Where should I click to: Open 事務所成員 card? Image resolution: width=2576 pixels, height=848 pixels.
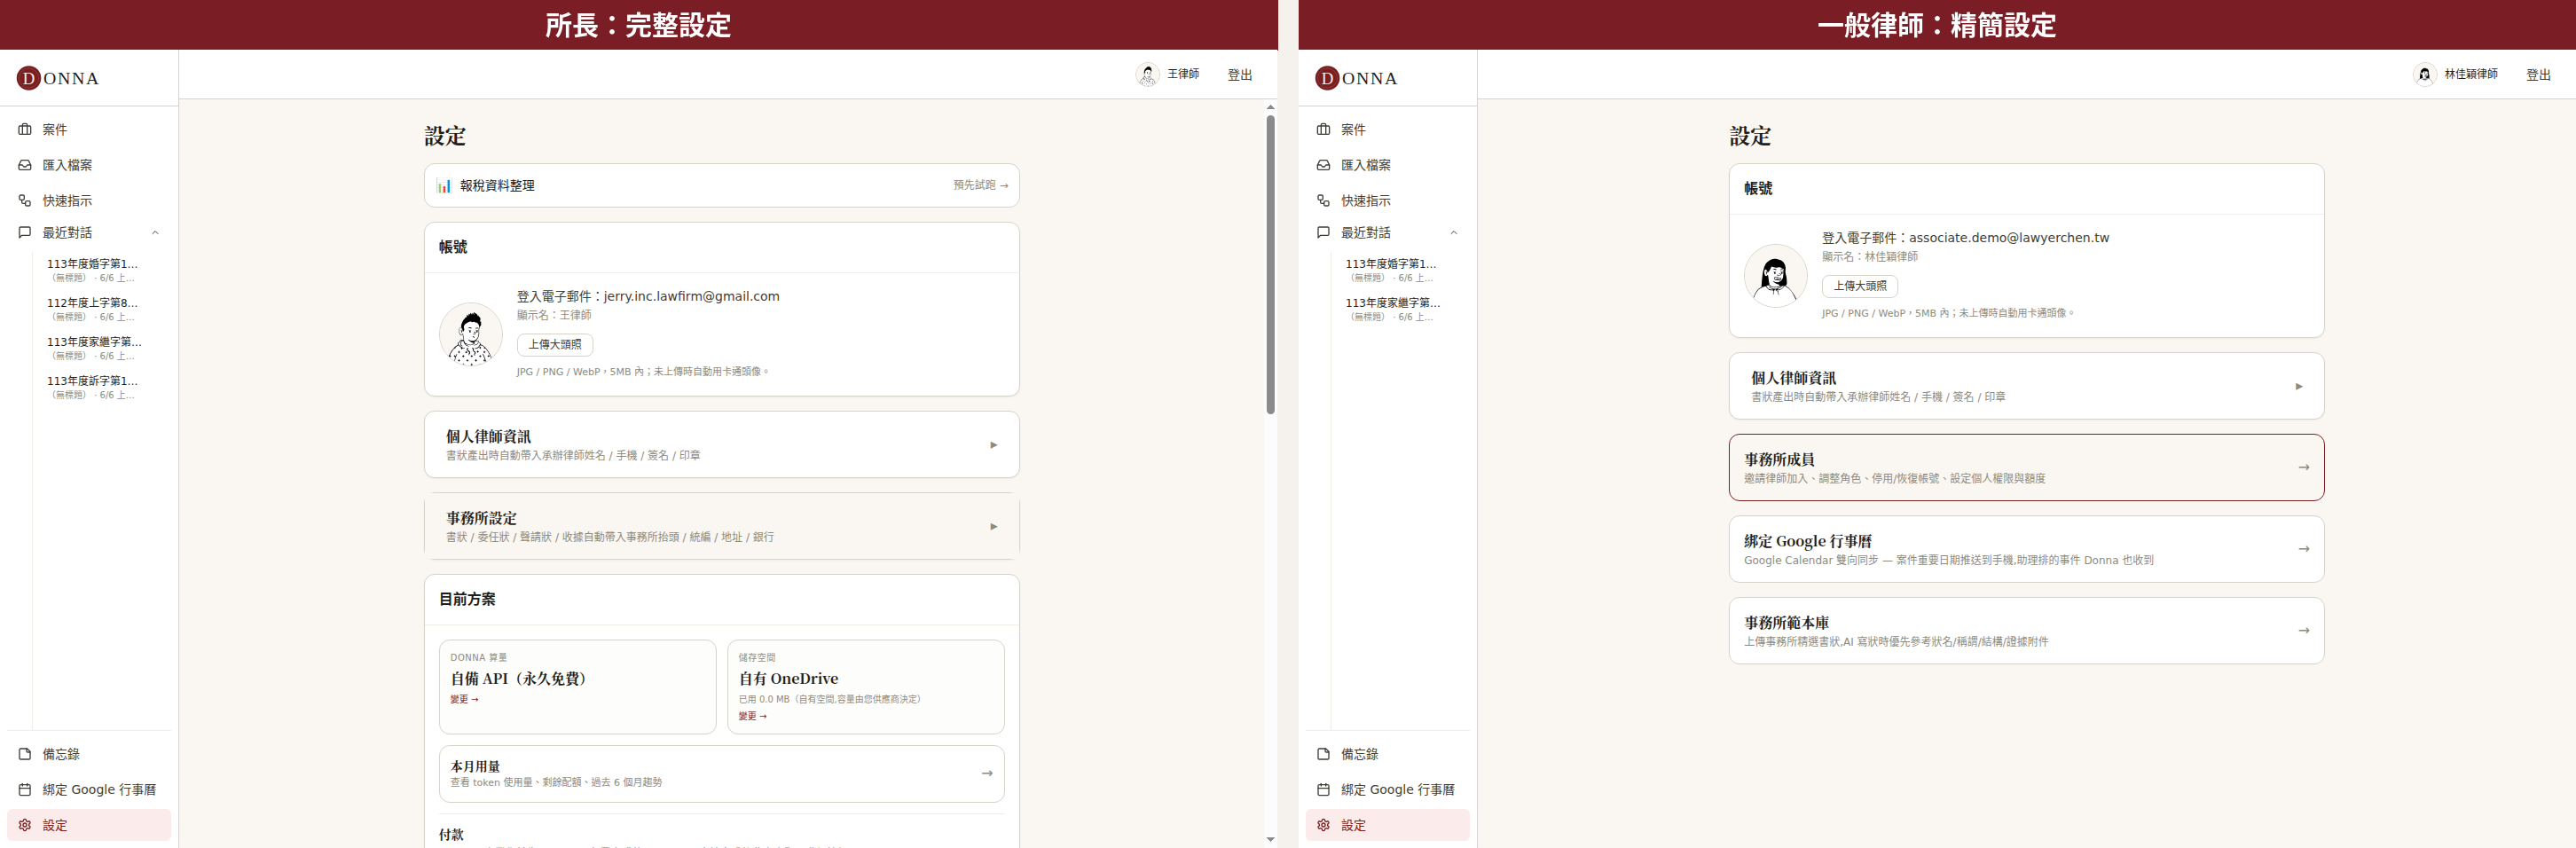[x=2027, y=468]
